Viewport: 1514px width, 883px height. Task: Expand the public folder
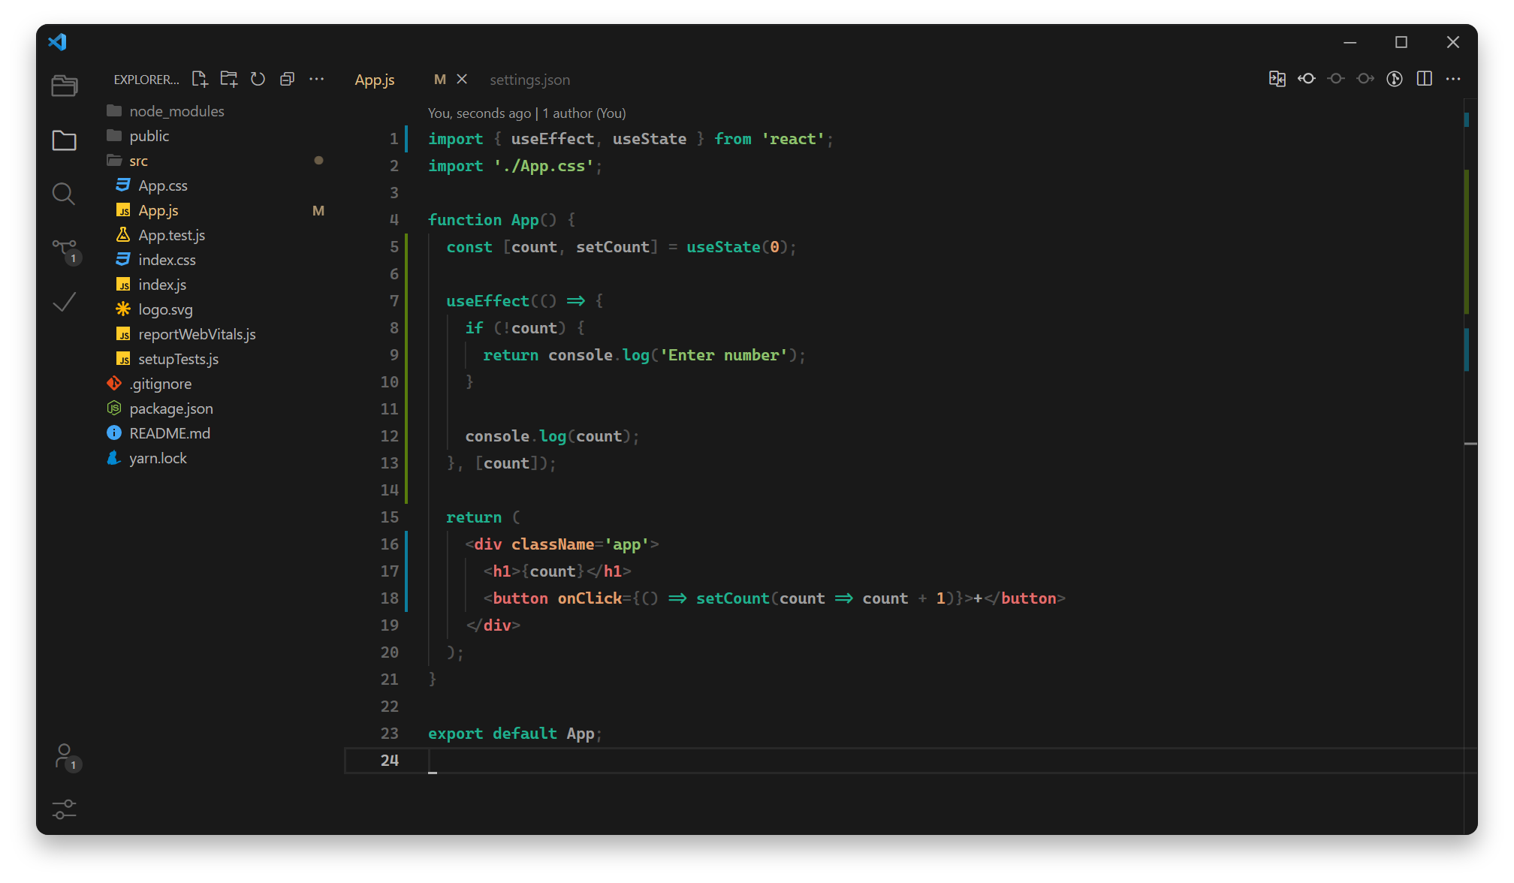pos(149,136)
